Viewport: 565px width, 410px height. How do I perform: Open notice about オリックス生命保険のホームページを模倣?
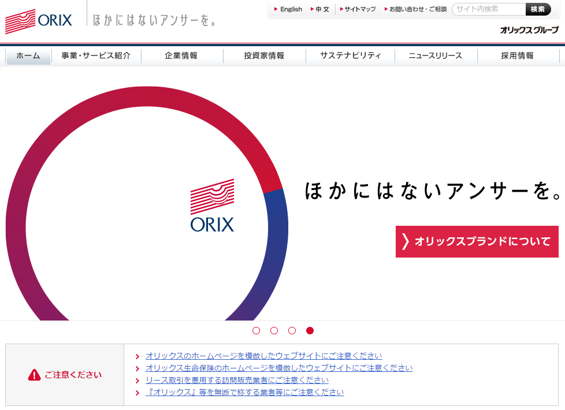click(x=279, y=368)
